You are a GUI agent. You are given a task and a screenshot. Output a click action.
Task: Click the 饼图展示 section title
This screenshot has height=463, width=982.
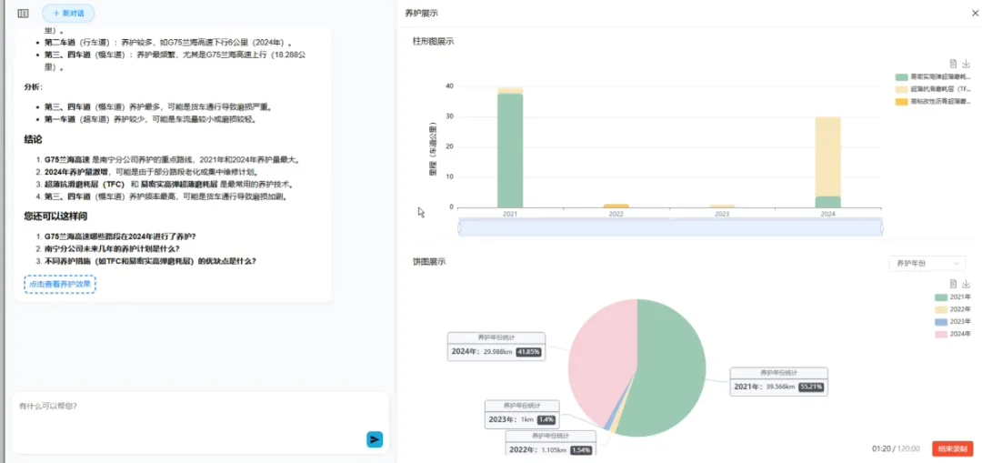pos(429,262)
